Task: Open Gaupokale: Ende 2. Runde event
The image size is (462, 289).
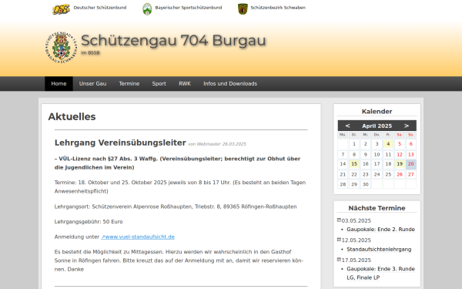Action: [x=380, y=230]
